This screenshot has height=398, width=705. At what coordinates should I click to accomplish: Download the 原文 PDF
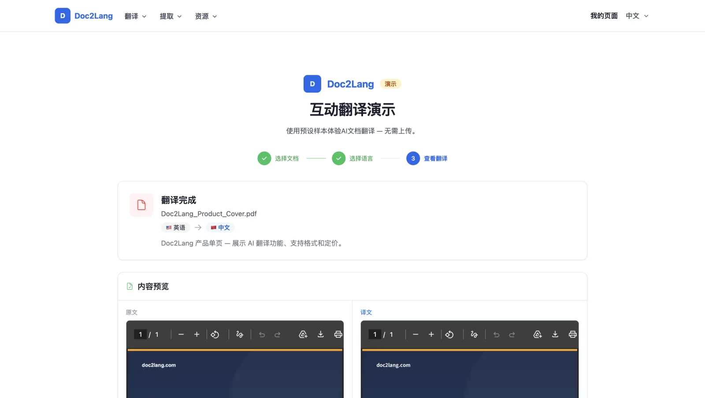coord(321,335)
